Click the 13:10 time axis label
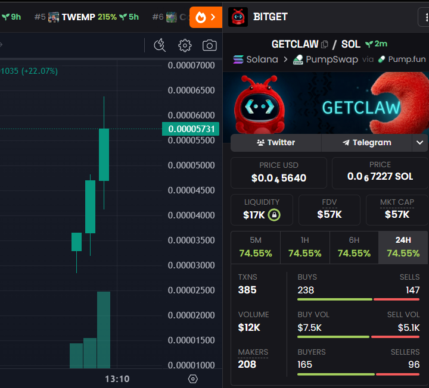 click(x=117, y=379)
